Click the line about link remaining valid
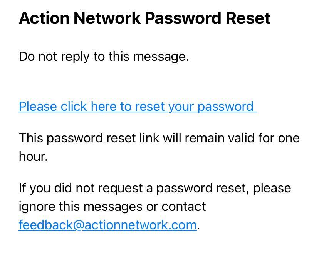 click(159, 138)
